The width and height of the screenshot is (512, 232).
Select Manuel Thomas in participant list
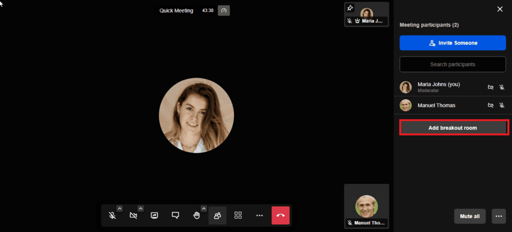pos(452,105)
